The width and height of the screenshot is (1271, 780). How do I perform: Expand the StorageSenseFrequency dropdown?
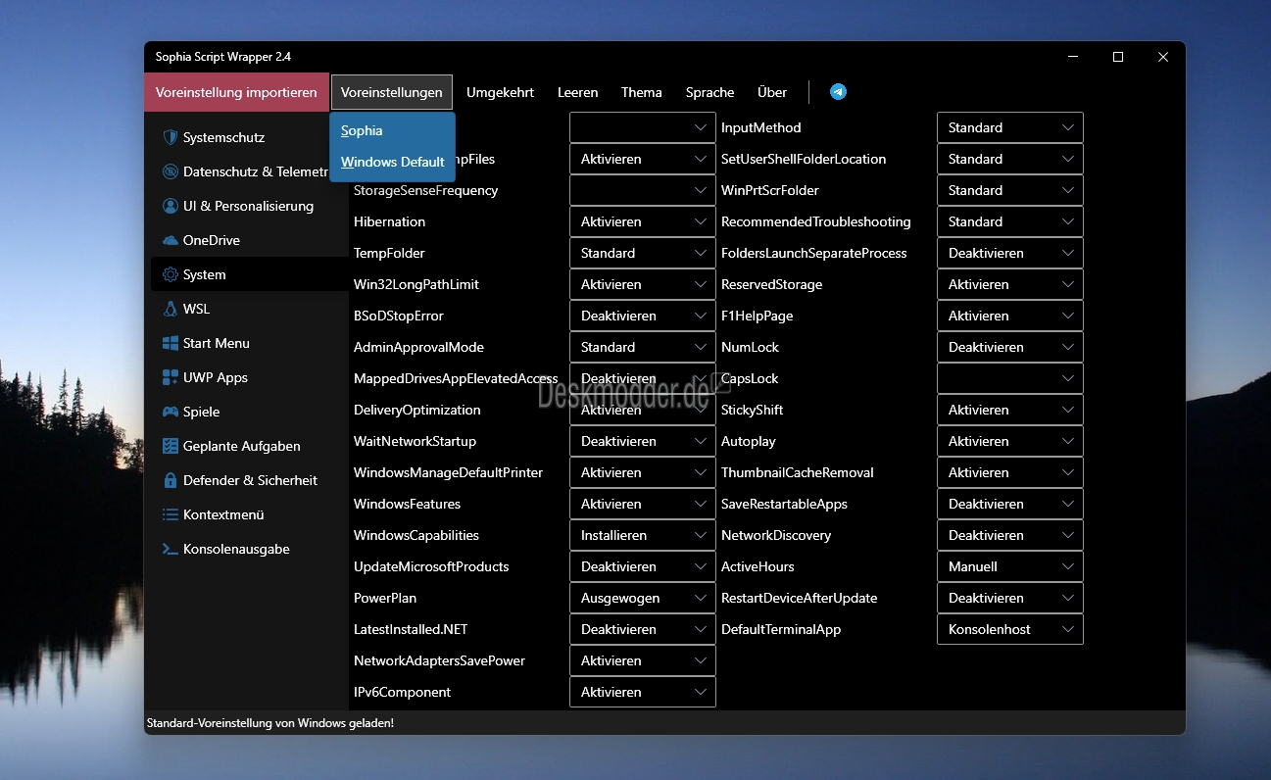point(643,190)
